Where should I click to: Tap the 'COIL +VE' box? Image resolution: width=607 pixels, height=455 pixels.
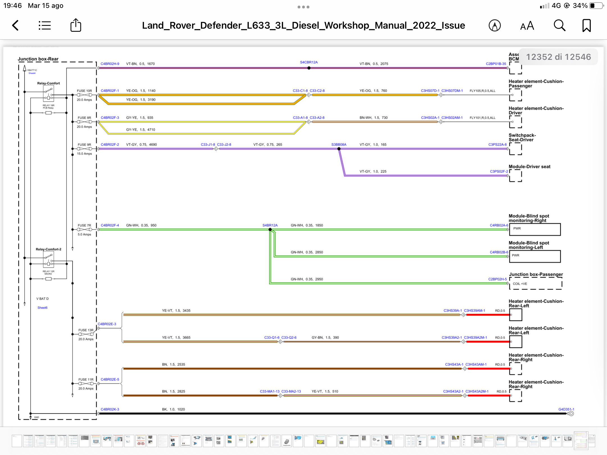(x=536, y=284)
